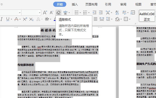Click the line spacing icon

tap(108, 19)
